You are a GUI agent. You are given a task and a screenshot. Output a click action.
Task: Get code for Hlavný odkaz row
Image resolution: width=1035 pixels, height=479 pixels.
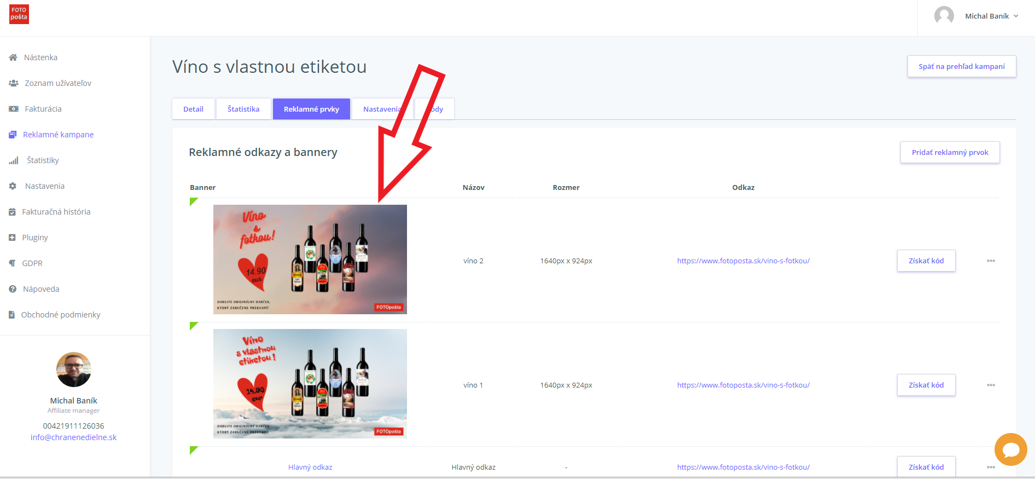[x=926, y=466]
